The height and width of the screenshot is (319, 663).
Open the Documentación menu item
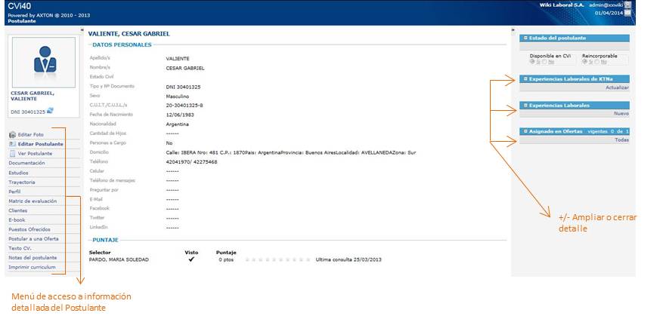coord(26,163)
